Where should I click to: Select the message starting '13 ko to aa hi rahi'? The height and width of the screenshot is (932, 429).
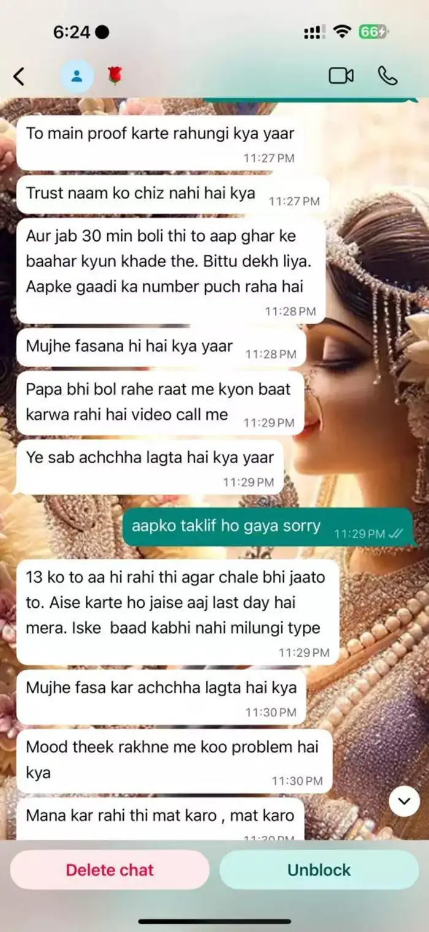[178, 612]
